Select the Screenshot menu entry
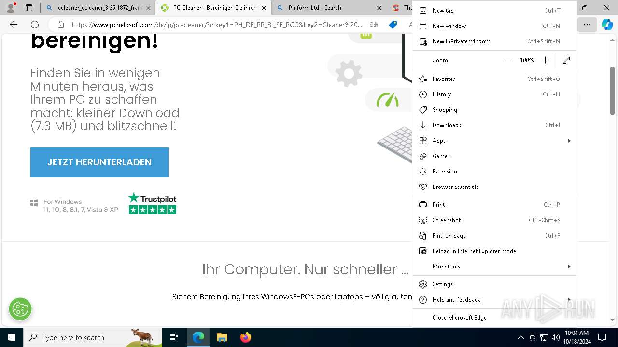 point(494,220)
